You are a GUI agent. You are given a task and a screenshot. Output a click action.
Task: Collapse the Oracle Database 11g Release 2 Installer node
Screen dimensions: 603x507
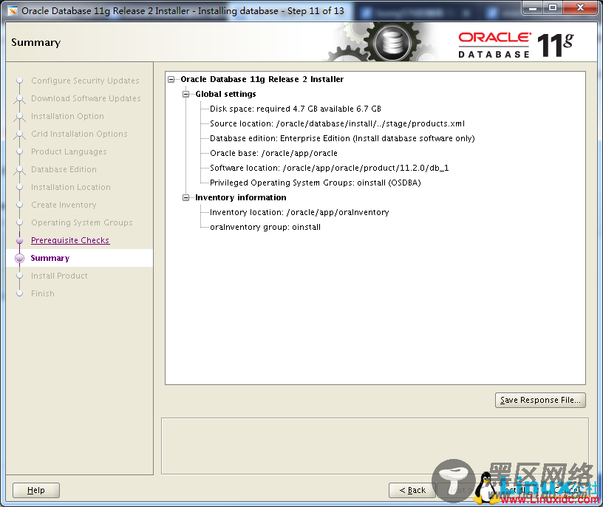tap(171, 80)
